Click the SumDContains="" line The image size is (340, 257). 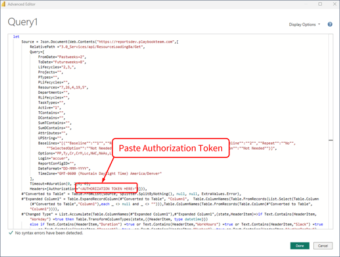pos(55,128)
